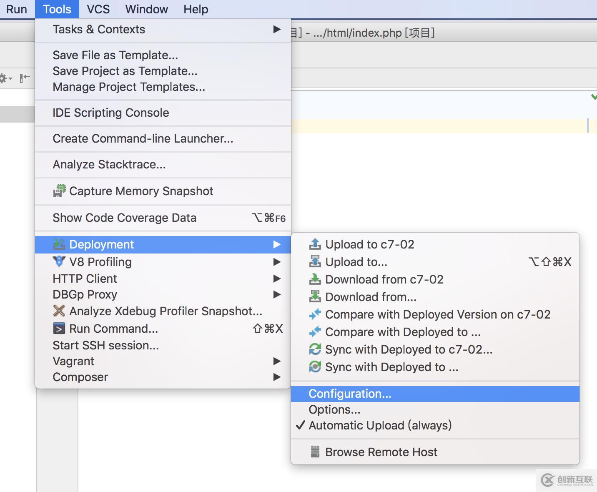Select HTTP Client menu label
Viewport: 597px width, 492px height.
85,279
